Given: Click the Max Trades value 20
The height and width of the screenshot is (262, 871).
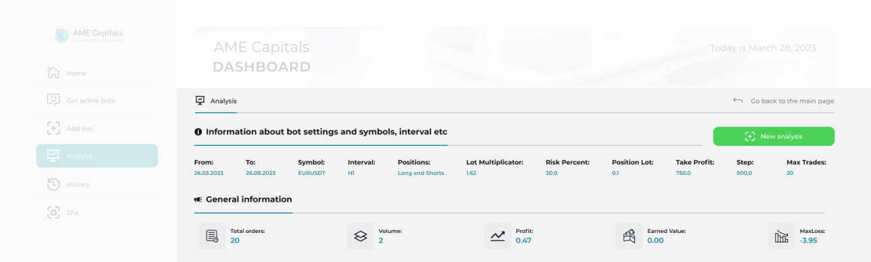Looking at the screenshot, I should pos(790,173).
